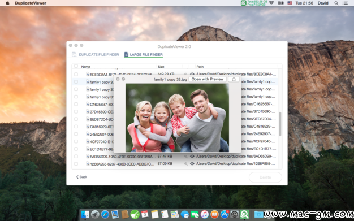Image resolution: width=354 pixels, height=221 pixels.
Task: Click the Tue 21:56 clock
Action: [x=304, y=3]
